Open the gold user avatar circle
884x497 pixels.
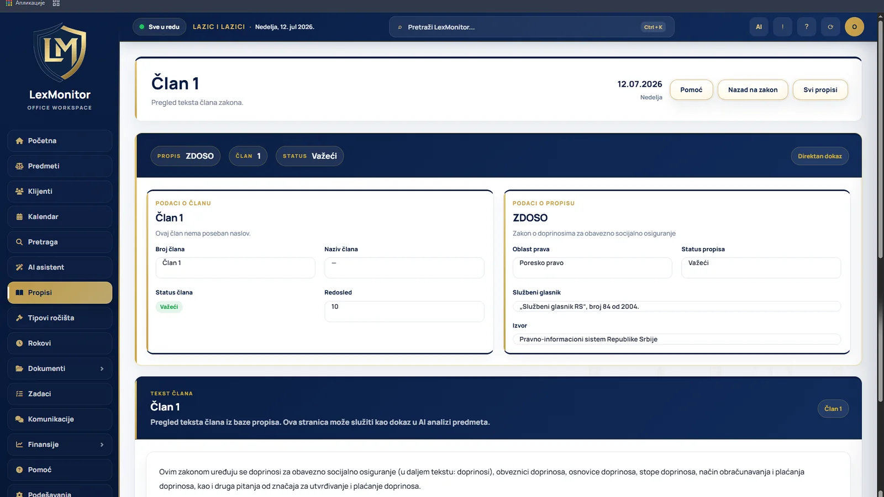click(854, 27)
